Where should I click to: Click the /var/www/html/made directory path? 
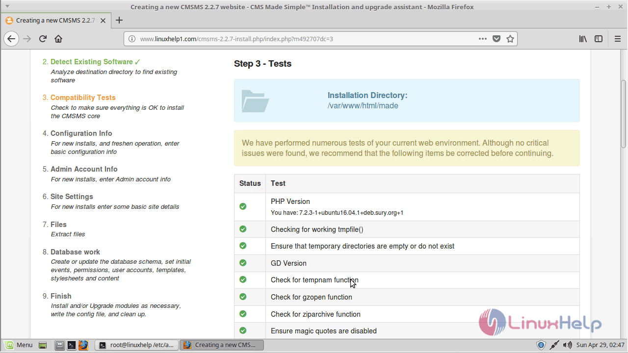tap(363, 106)
